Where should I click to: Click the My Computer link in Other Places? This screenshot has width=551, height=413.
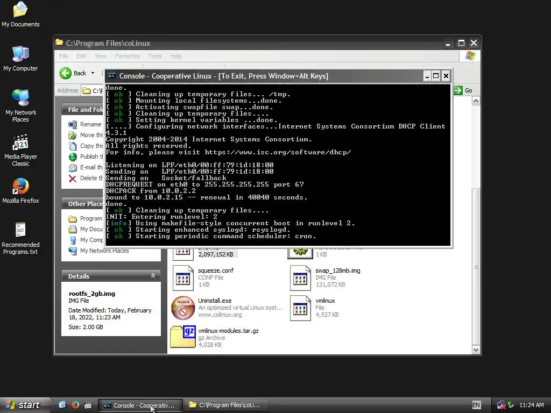pyautogui.click(x=91, y=240)
